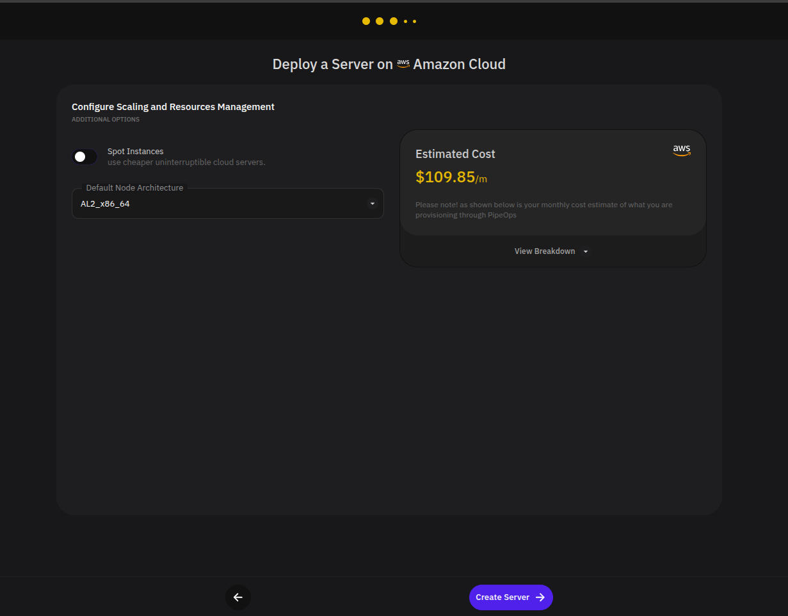Click the AL2_x86_64 dropdown arrow
This screenshot has height=616, width=788.
pyautogui.click(x=373, y=203)
